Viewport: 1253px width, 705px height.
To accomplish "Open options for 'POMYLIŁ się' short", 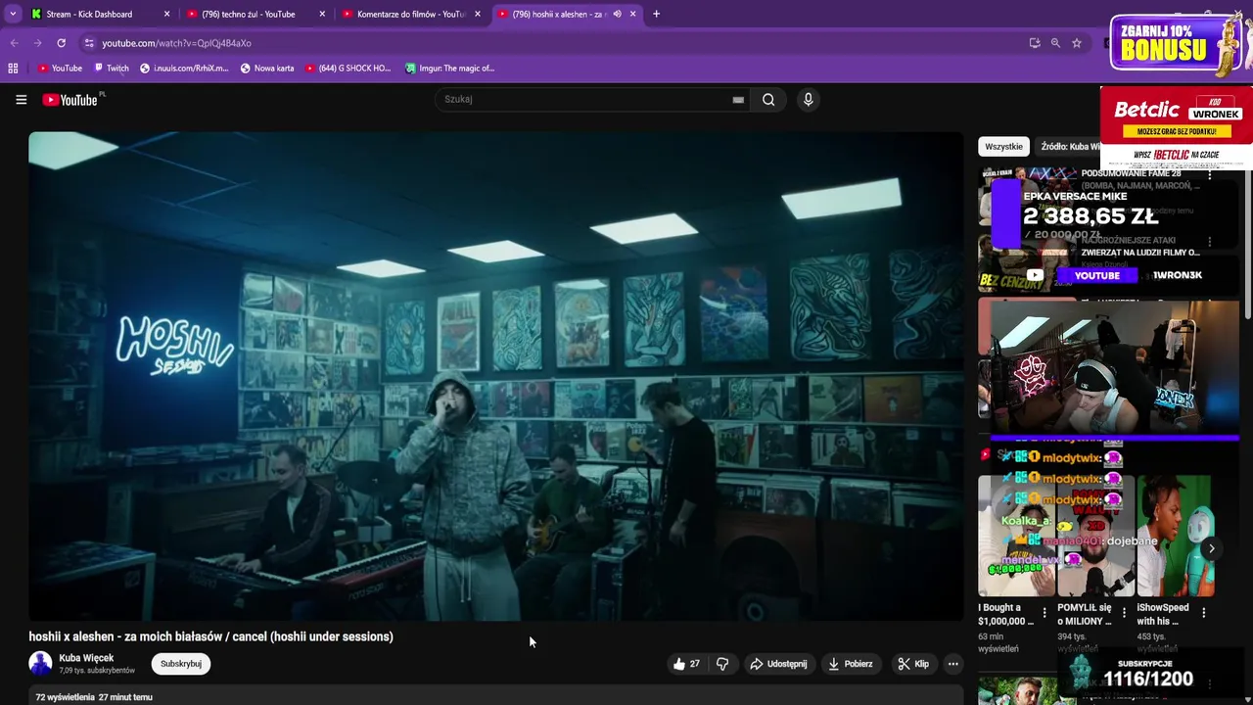I will pyautogui.click(x=1124, y=613).
